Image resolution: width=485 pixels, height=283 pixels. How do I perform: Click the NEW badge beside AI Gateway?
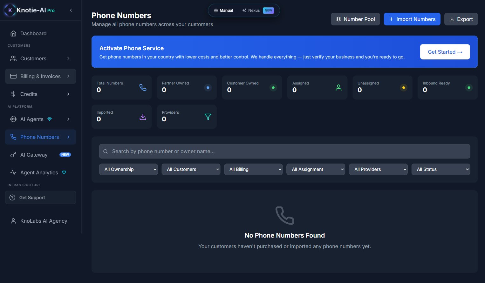[x=65, y=155]
